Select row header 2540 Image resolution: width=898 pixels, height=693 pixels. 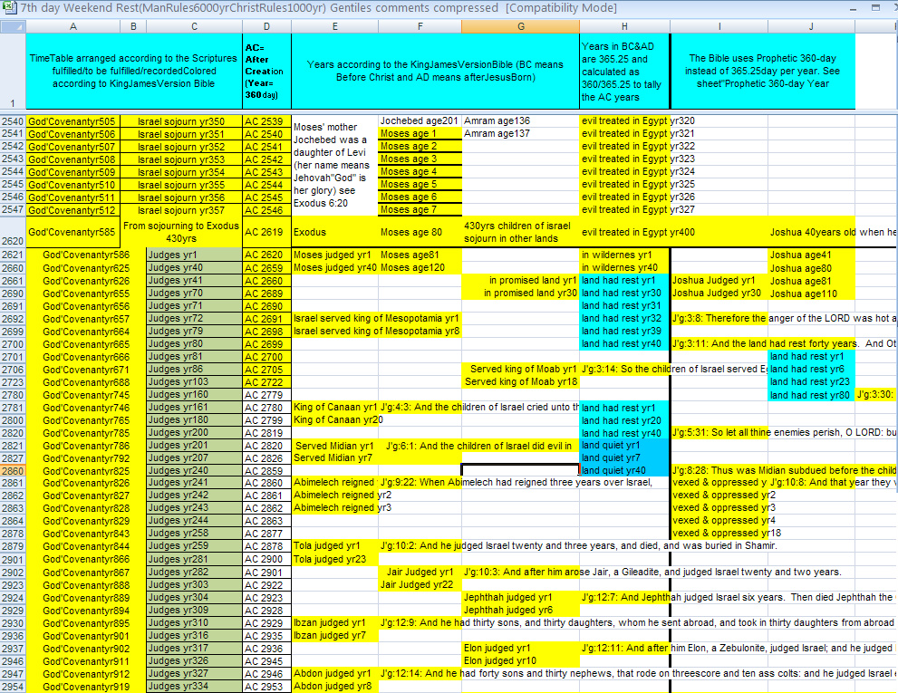(x=13, y=121)
